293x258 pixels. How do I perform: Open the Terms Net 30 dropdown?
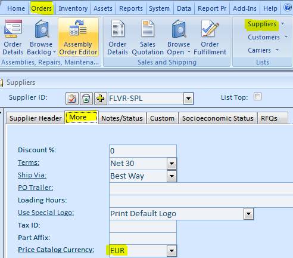(172, 164)
